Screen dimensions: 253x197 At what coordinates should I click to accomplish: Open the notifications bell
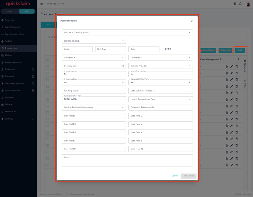241,4
